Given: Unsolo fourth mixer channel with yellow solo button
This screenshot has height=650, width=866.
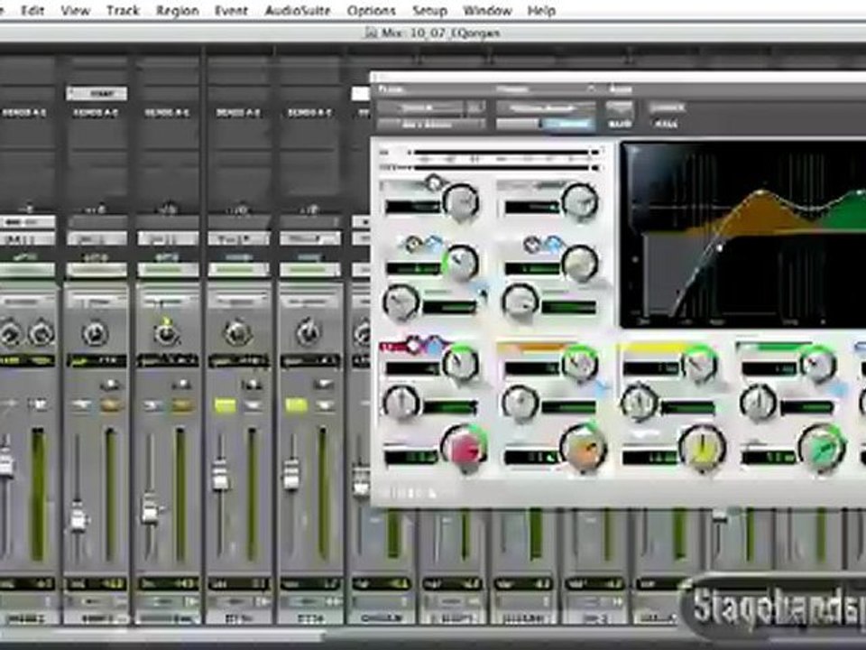Looking at the screenshot, I should pyautogui.click(x=226, y=405).
